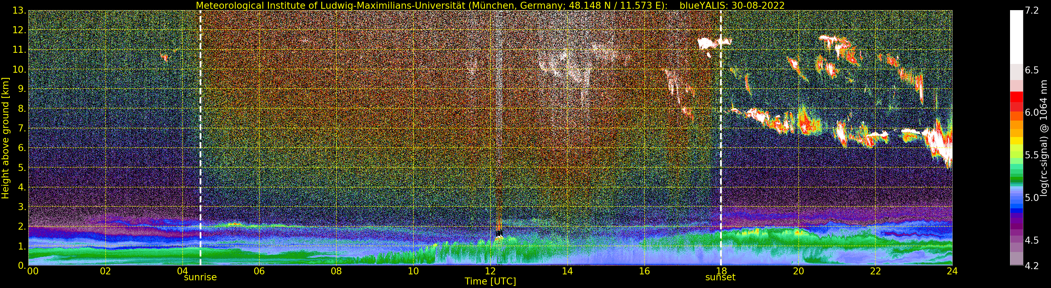Viewport: 1051px width, 288px height.
Task: Click the '12' tick on the time axis
Action: 490,271
